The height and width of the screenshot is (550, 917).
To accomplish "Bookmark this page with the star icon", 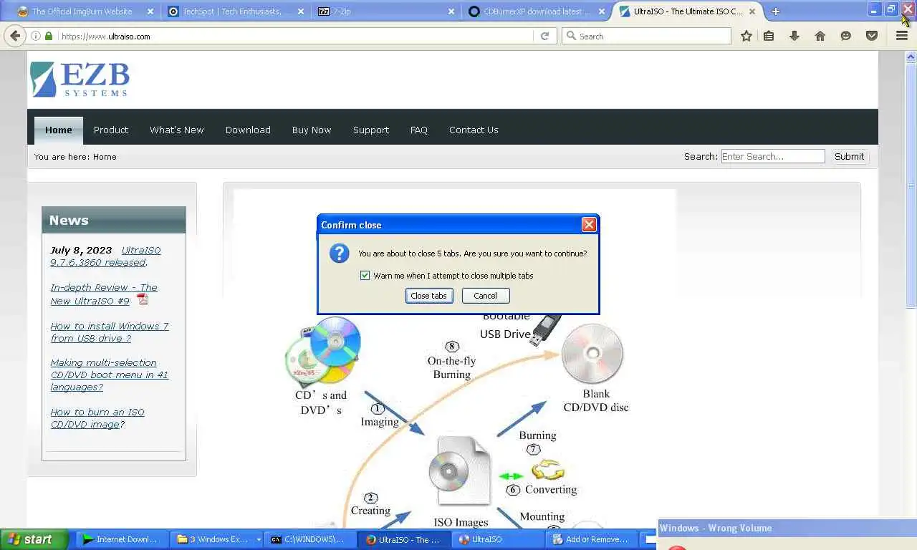I will (x=746, y=36).
